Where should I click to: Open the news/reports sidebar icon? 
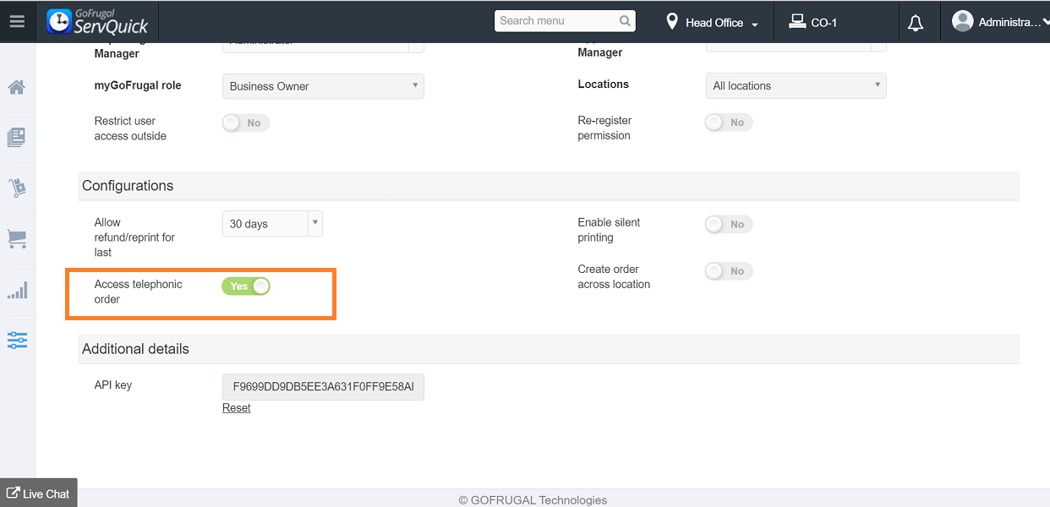point(17,137)
